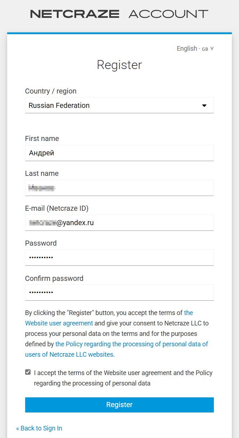Image resolution: width=239 pixels, height=438 pixels.
Task: Focus the Confirm password field
Action: (119, 293)
